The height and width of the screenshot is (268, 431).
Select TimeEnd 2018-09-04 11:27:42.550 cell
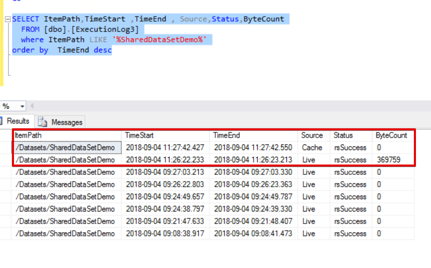(x=254, y=147)
